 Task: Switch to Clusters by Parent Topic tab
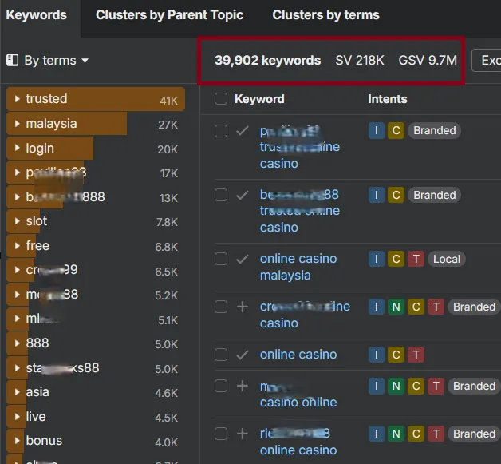click(169, 15)
